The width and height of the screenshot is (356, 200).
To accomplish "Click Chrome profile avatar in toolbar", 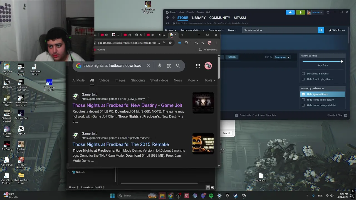I will pos(209,43).
